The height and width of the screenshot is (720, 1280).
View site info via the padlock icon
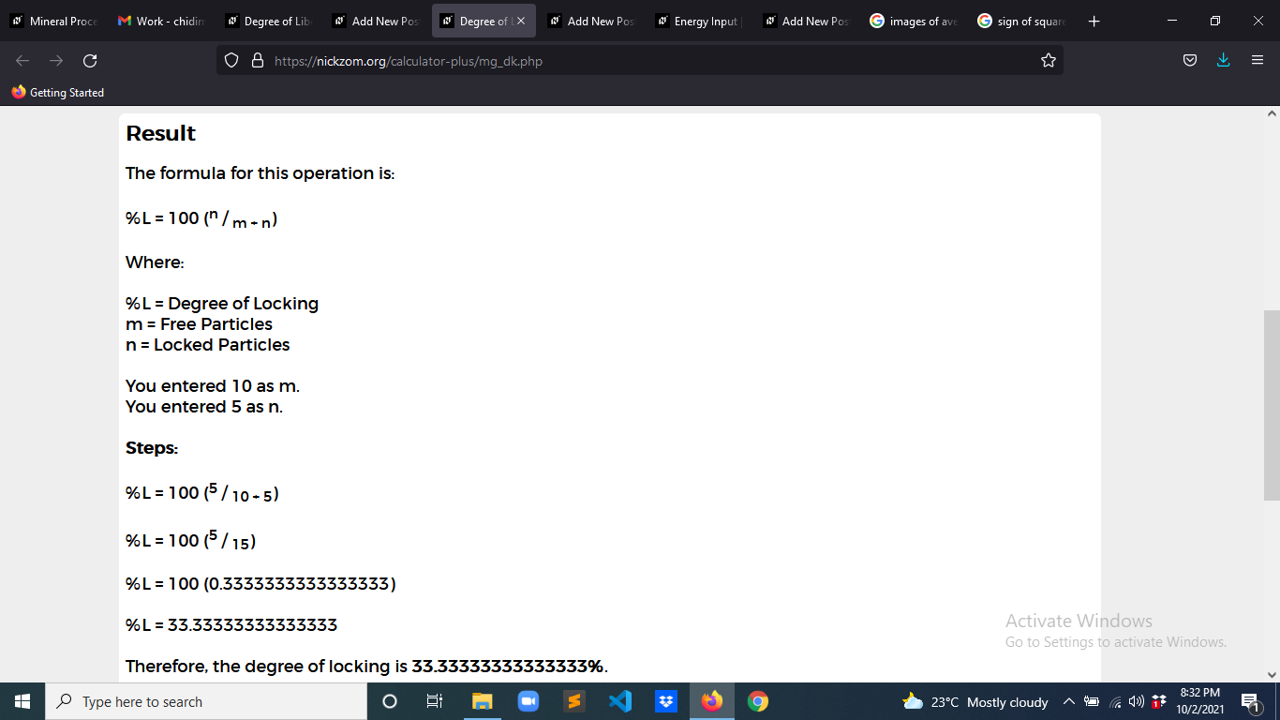[x=258, y=61]
